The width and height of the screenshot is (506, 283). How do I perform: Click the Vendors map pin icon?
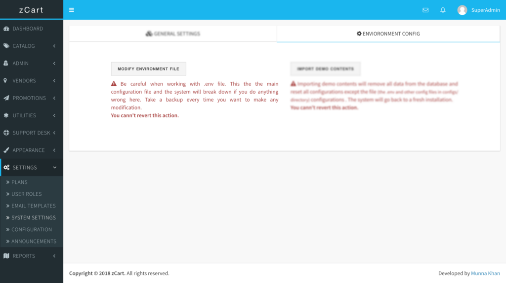click(x=5, y=80)
